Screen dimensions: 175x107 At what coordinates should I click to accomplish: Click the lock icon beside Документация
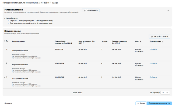click(x=162, y=41)
